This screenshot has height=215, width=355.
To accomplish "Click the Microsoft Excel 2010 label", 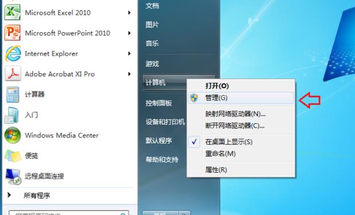I will 58,13.
